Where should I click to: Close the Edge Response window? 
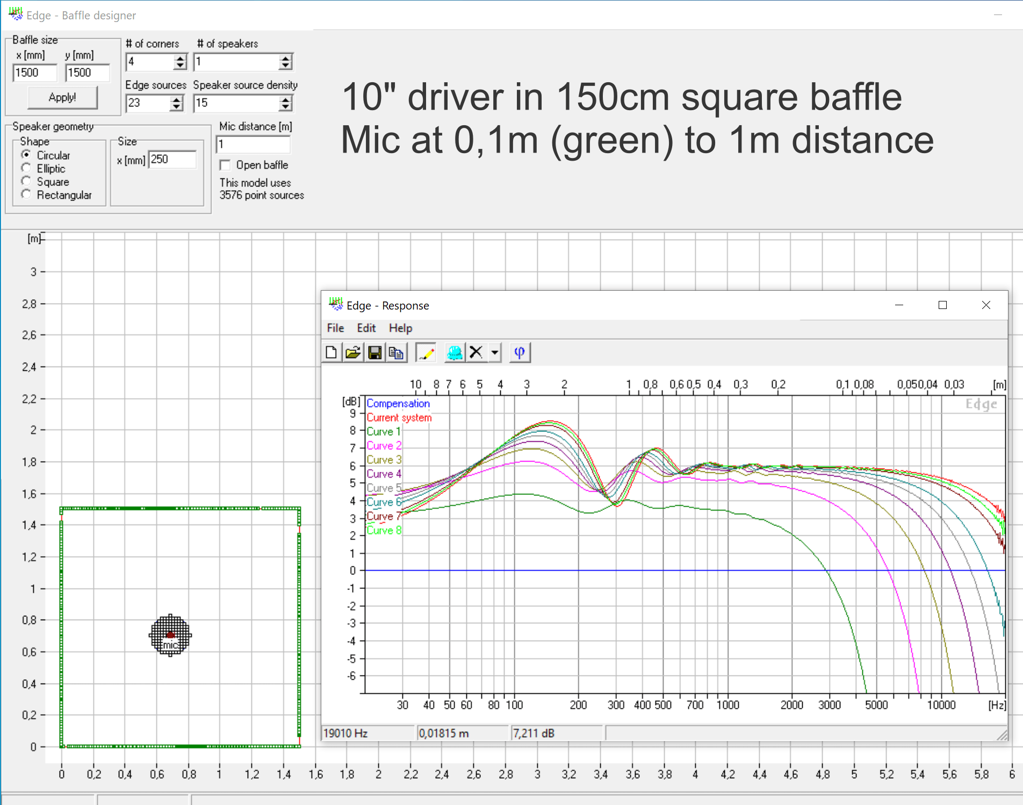click(986, 305)
